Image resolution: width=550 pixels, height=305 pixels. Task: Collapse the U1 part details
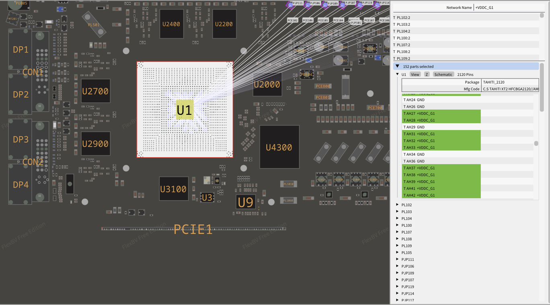397,75
